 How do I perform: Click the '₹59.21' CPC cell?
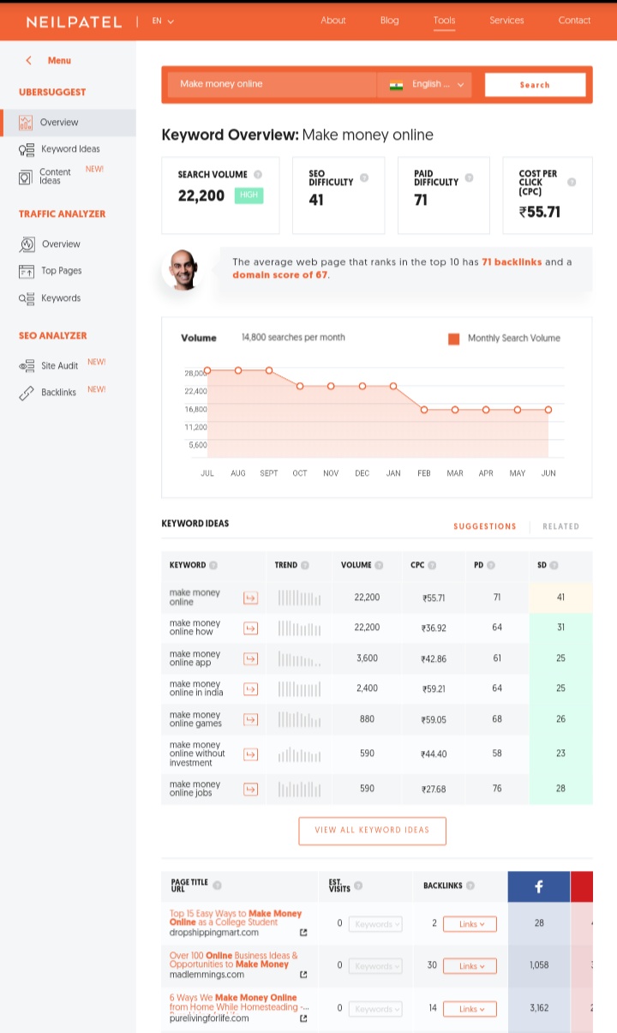click(x=434, y=689)
